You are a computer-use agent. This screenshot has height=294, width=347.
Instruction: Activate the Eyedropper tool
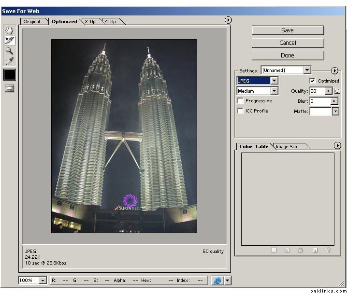click(x=9, y=61)
